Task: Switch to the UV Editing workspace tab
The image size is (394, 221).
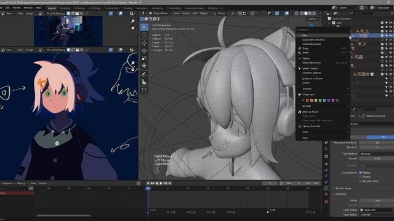Action: [x=94, y=8]
